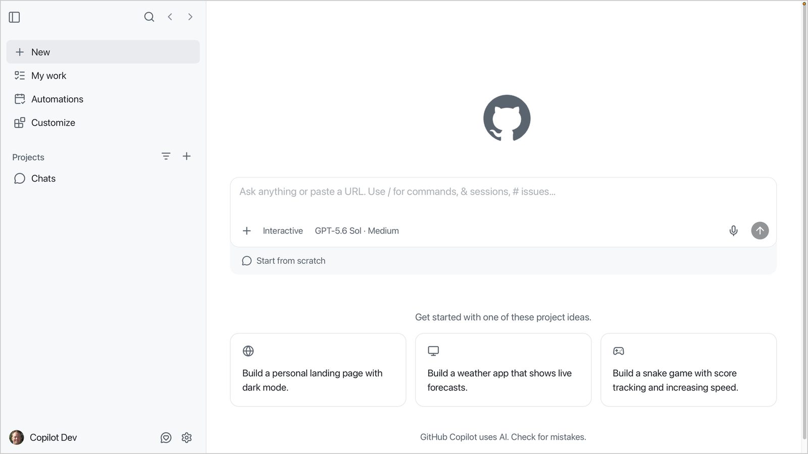Click the GitHub Octocat logo

(x=507, y=118)
